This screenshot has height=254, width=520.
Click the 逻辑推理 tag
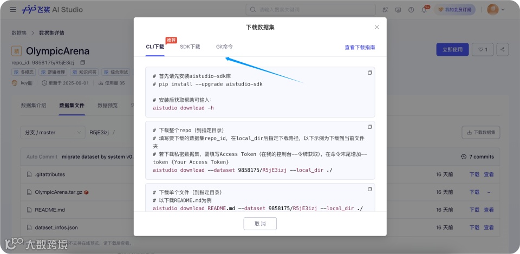pos(53,72)
